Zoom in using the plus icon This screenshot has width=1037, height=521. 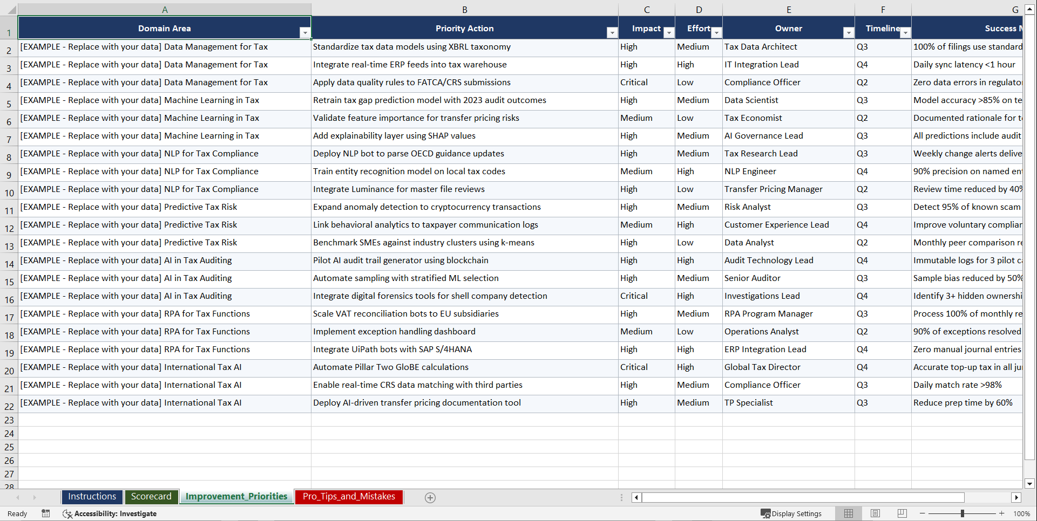point(1002,513)
